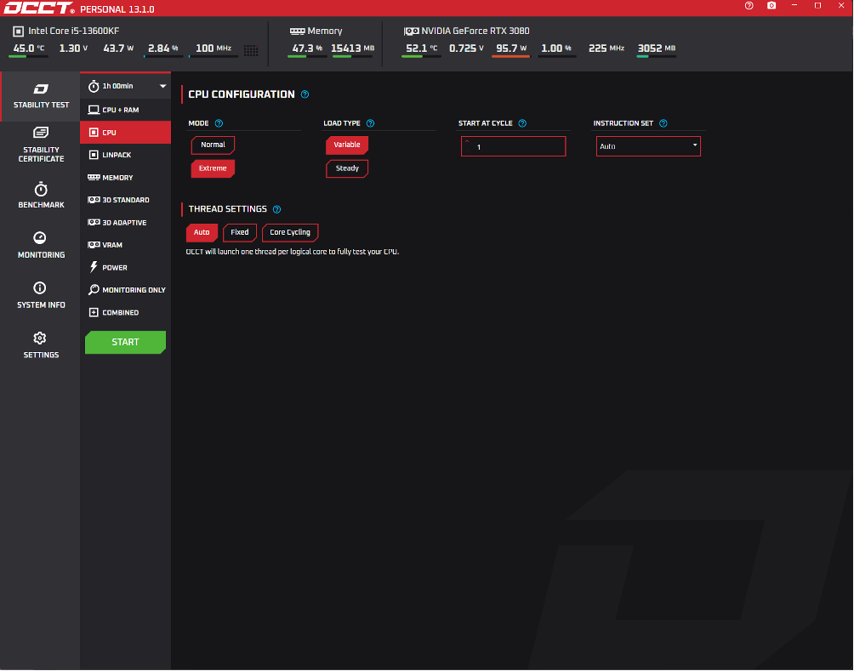Select the 3D Standard test
This screenshot has width=854, height=671.
click(126, 200)
